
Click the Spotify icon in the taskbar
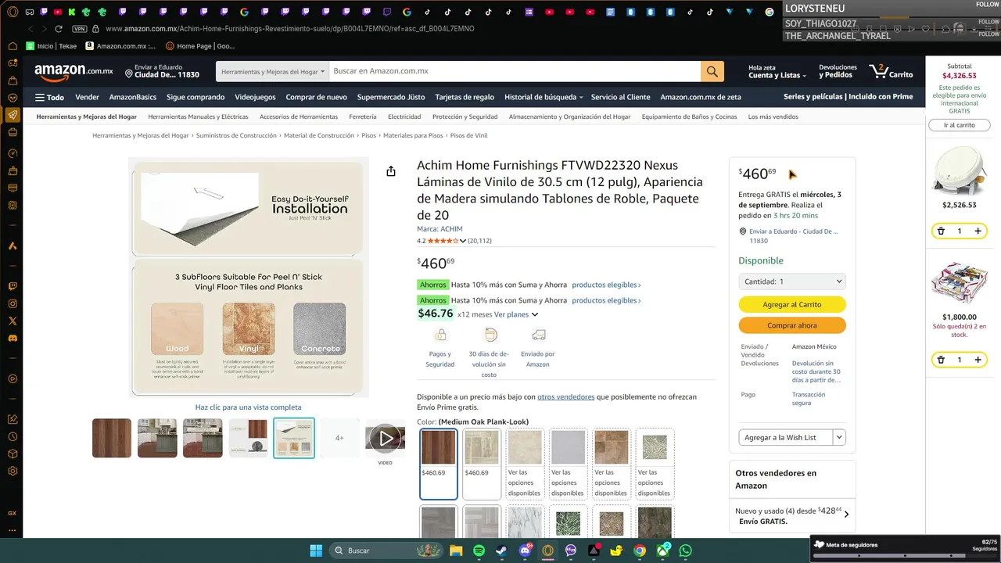point(479,550)
